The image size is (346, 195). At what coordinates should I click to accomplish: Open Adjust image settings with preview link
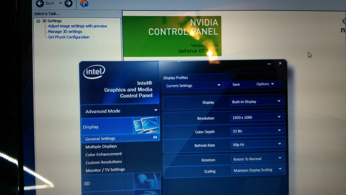[x=77, y=26]
